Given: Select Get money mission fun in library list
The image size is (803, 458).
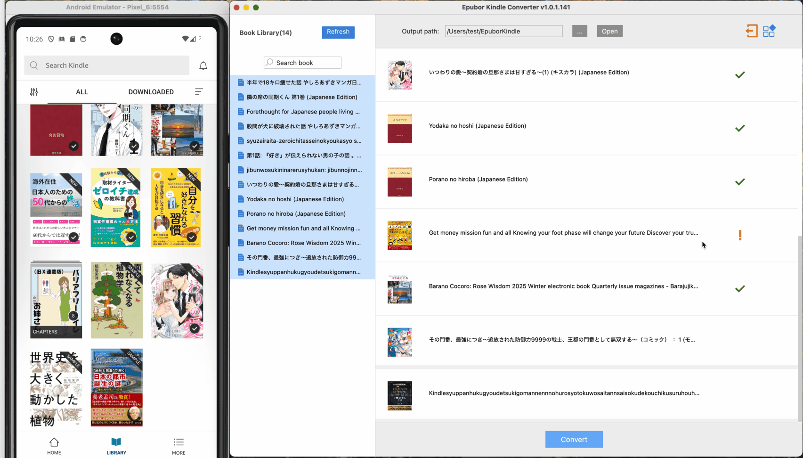Looking at the screenshot, I should click(302, 229).
